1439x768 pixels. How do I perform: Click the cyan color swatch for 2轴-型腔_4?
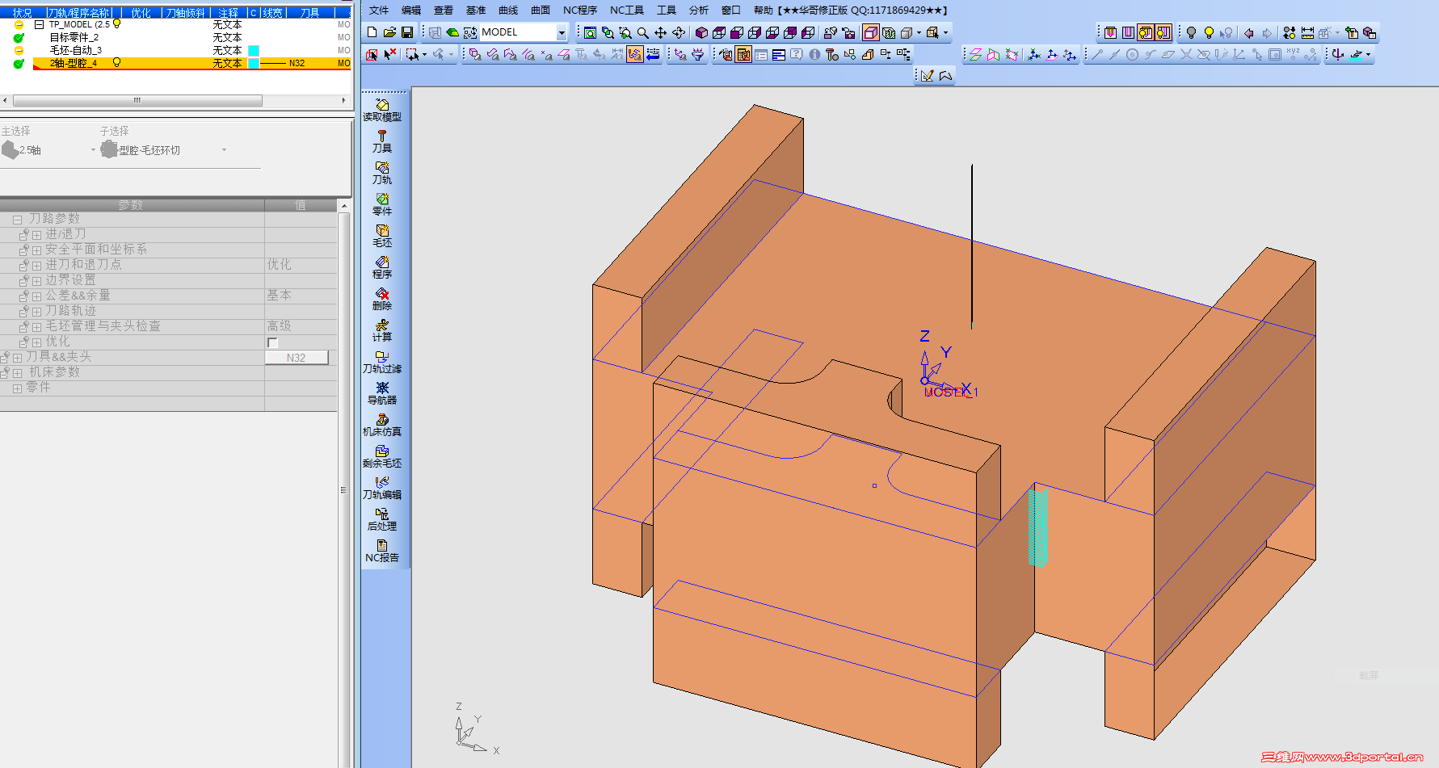(253, 63)
